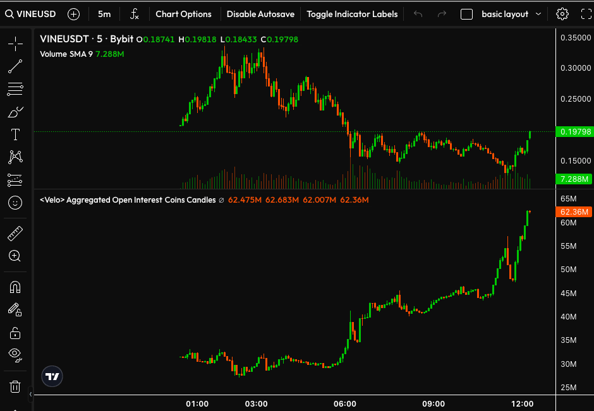Open the indicators fx menu
The height and width of the screenshot is (411, 594).
pos(134,15)
